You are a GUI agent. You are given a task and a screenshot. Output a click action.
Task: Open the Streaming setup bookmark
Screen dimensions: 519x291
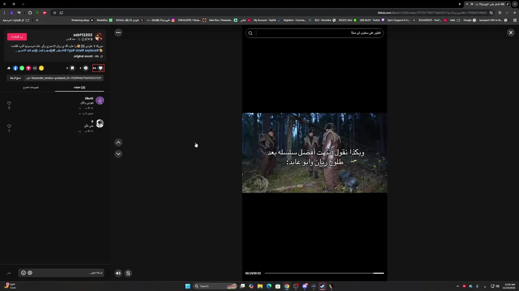(82, 20)
